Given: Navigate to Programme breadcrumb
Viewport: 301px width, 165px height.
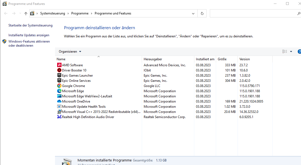Looking at the screenshot, I should coord(80,13).
